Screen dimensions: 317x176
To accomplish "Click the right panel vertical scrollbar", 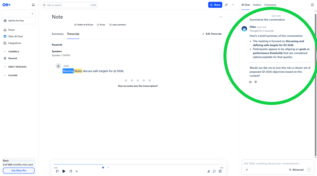I will tap(315, 85).
